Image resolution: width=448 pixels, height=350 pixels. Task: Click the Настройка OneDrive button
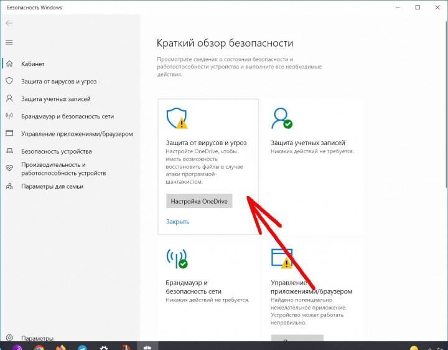pyautogui.click(x=199, y=201)
